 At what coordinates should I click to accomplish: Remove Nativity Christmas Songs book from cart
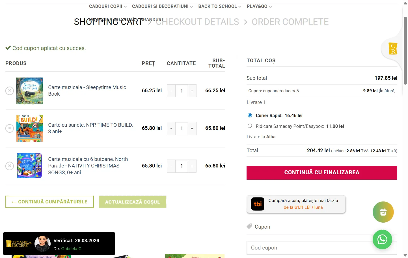[x=10, y=166]
